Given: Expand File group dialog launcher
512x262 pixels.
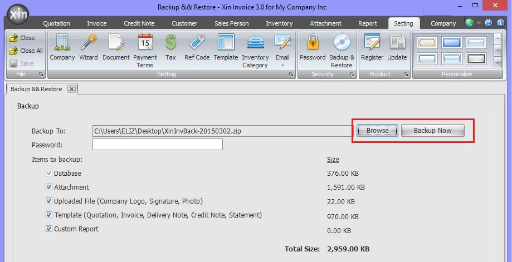Looking at the screenshot, I should click(x=41, y=75).
